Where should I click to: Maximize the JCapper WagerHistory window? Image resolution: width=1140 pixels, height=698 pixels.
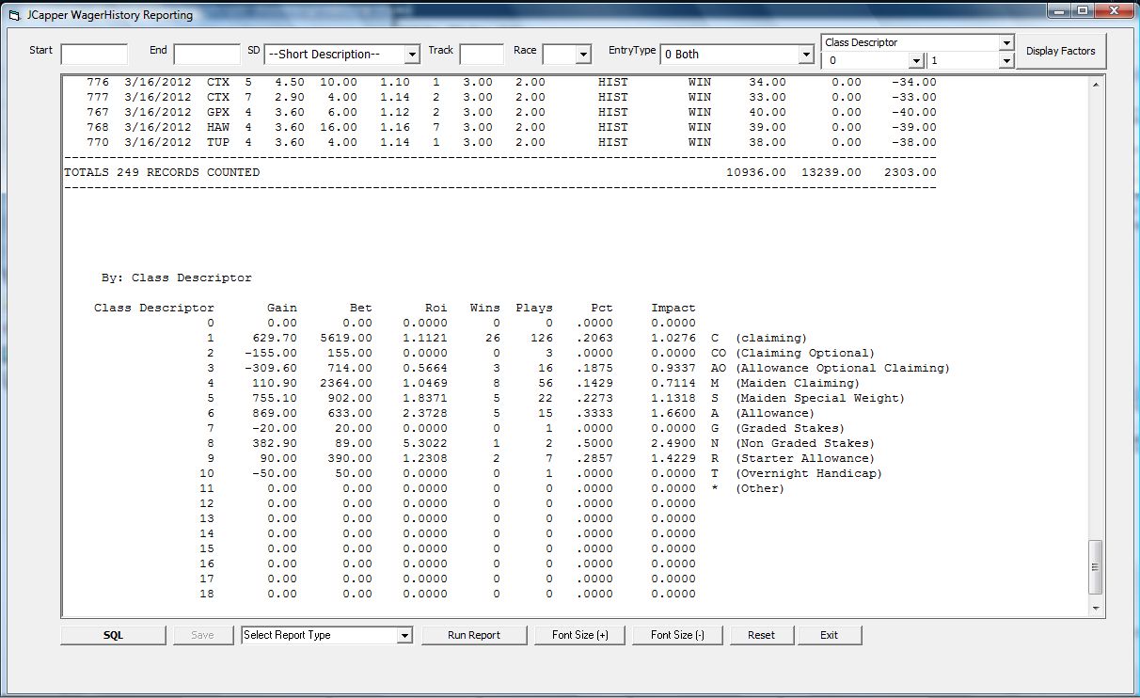point(1082,11)
